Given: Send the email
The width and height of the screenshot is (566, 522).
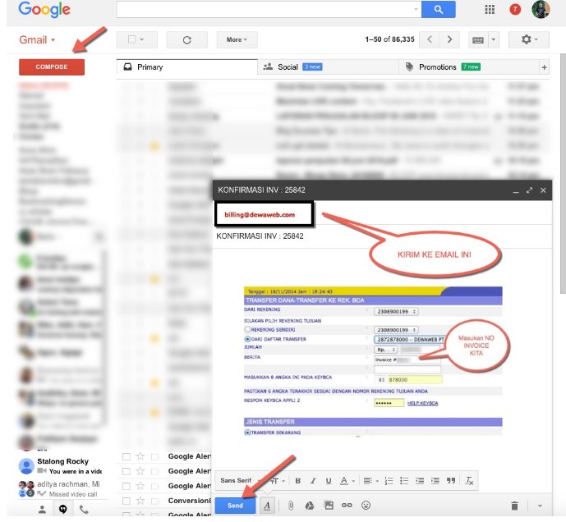Looking at the screenshot, I should (235, 506).
